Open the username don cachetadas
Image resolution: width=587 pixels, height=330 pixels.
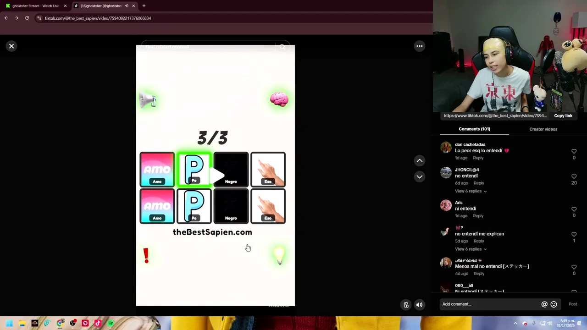pyautogui.click(x=470, y=144)
